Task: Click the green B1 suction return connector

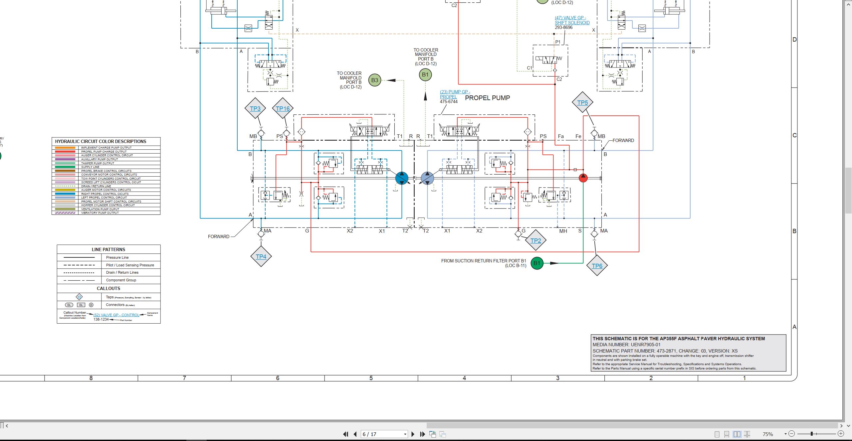Action: pos(537,263)
